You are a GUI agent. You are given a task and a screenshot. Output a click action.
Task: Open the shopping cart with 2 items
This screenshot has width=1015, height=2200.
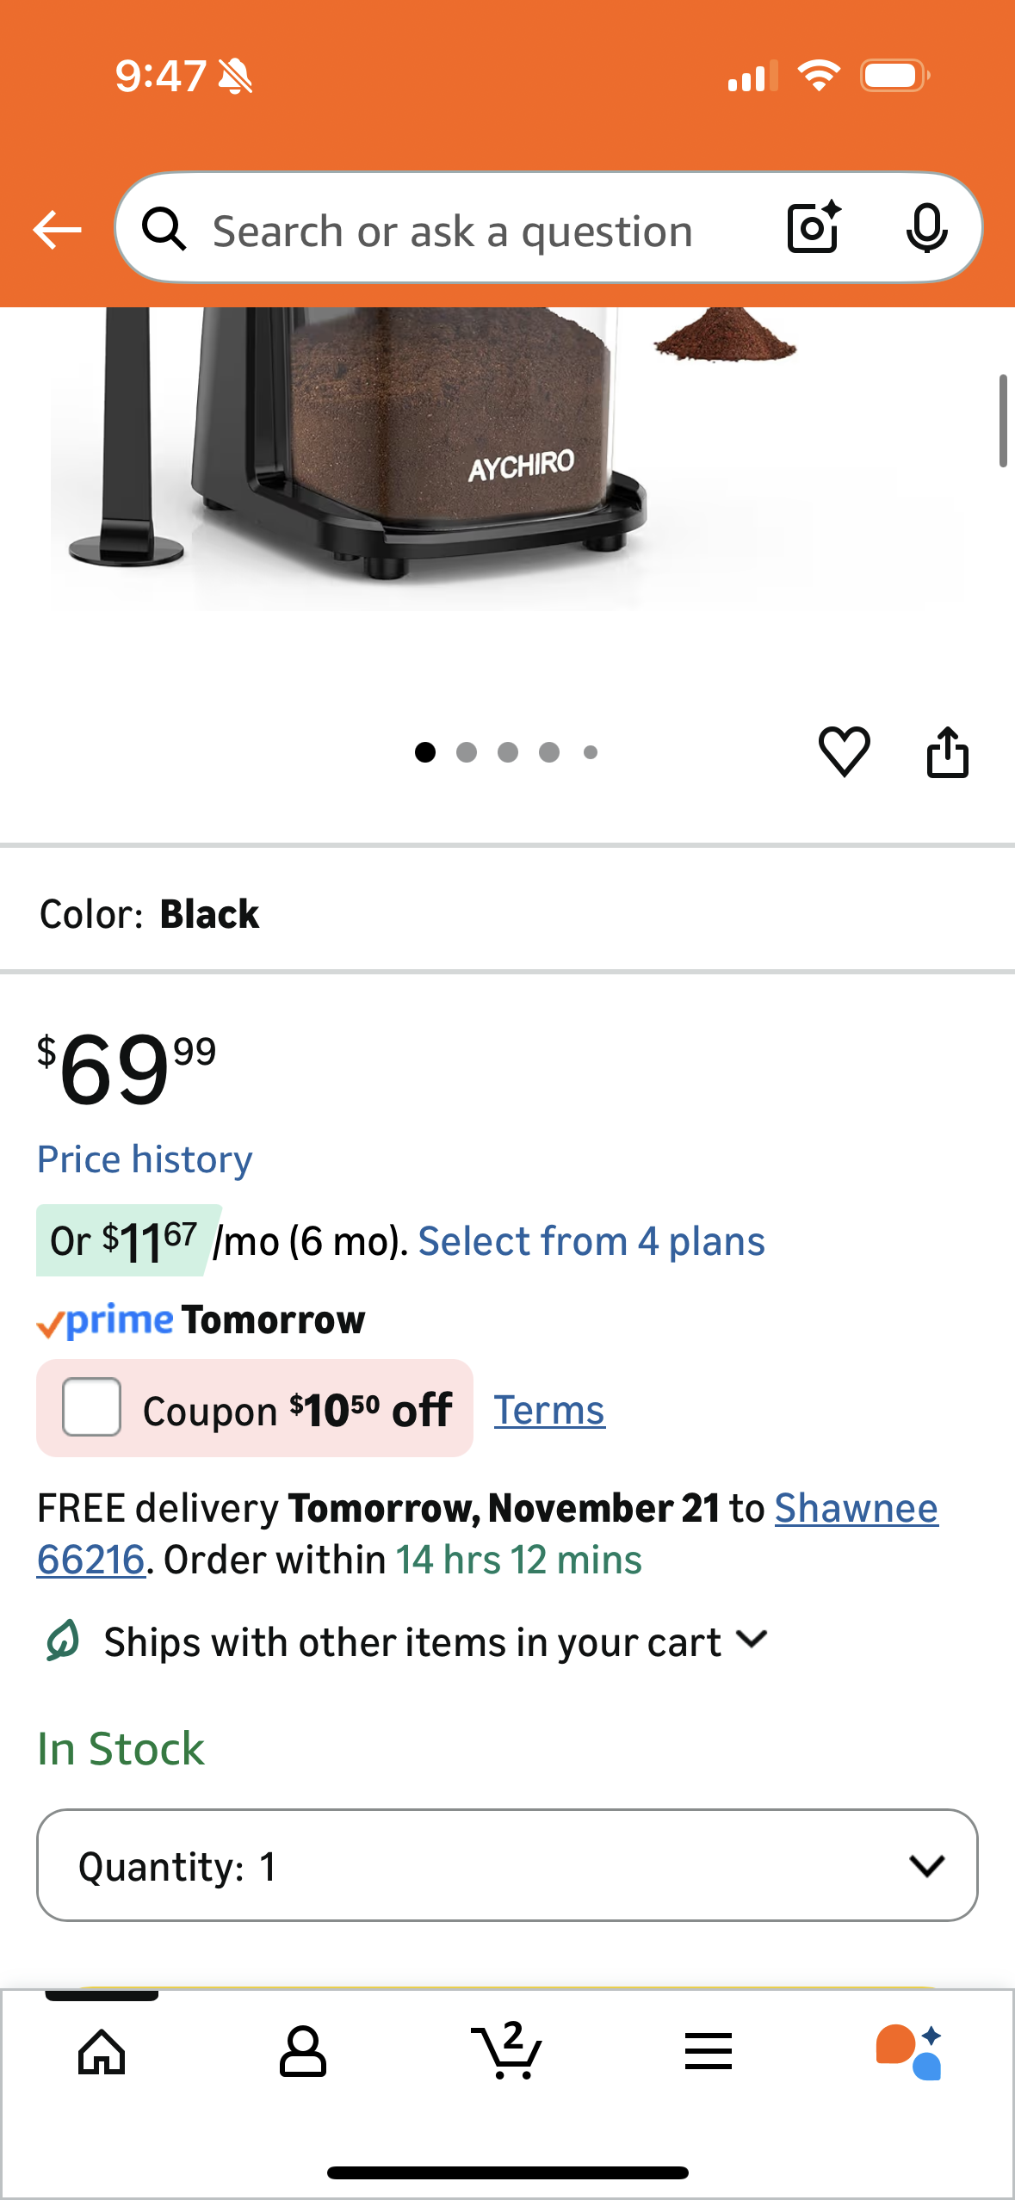[x=508, y=2051]
